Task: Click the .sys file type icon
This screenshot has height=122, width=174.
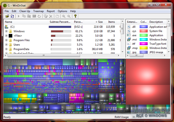Action: pyautogui.click(x=129, y=31)
